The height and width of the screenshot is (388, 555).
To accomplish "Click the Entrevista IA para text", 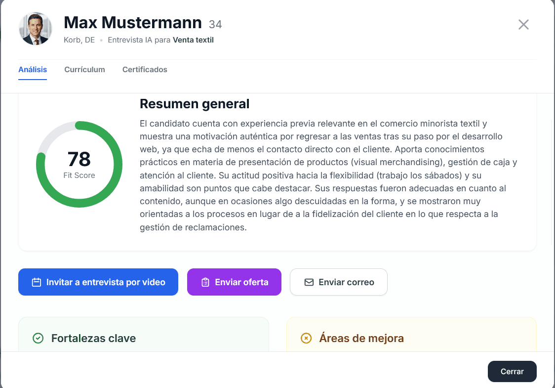I will click(x=139, y=40).
